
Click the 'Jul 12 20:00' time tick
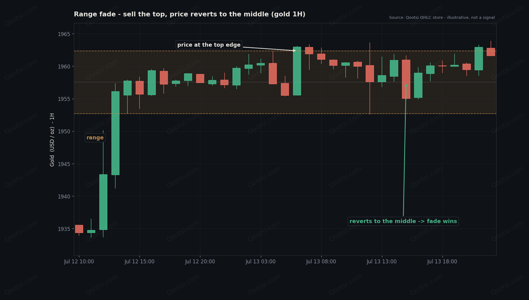pyautogui.click(x=200, y=262)
